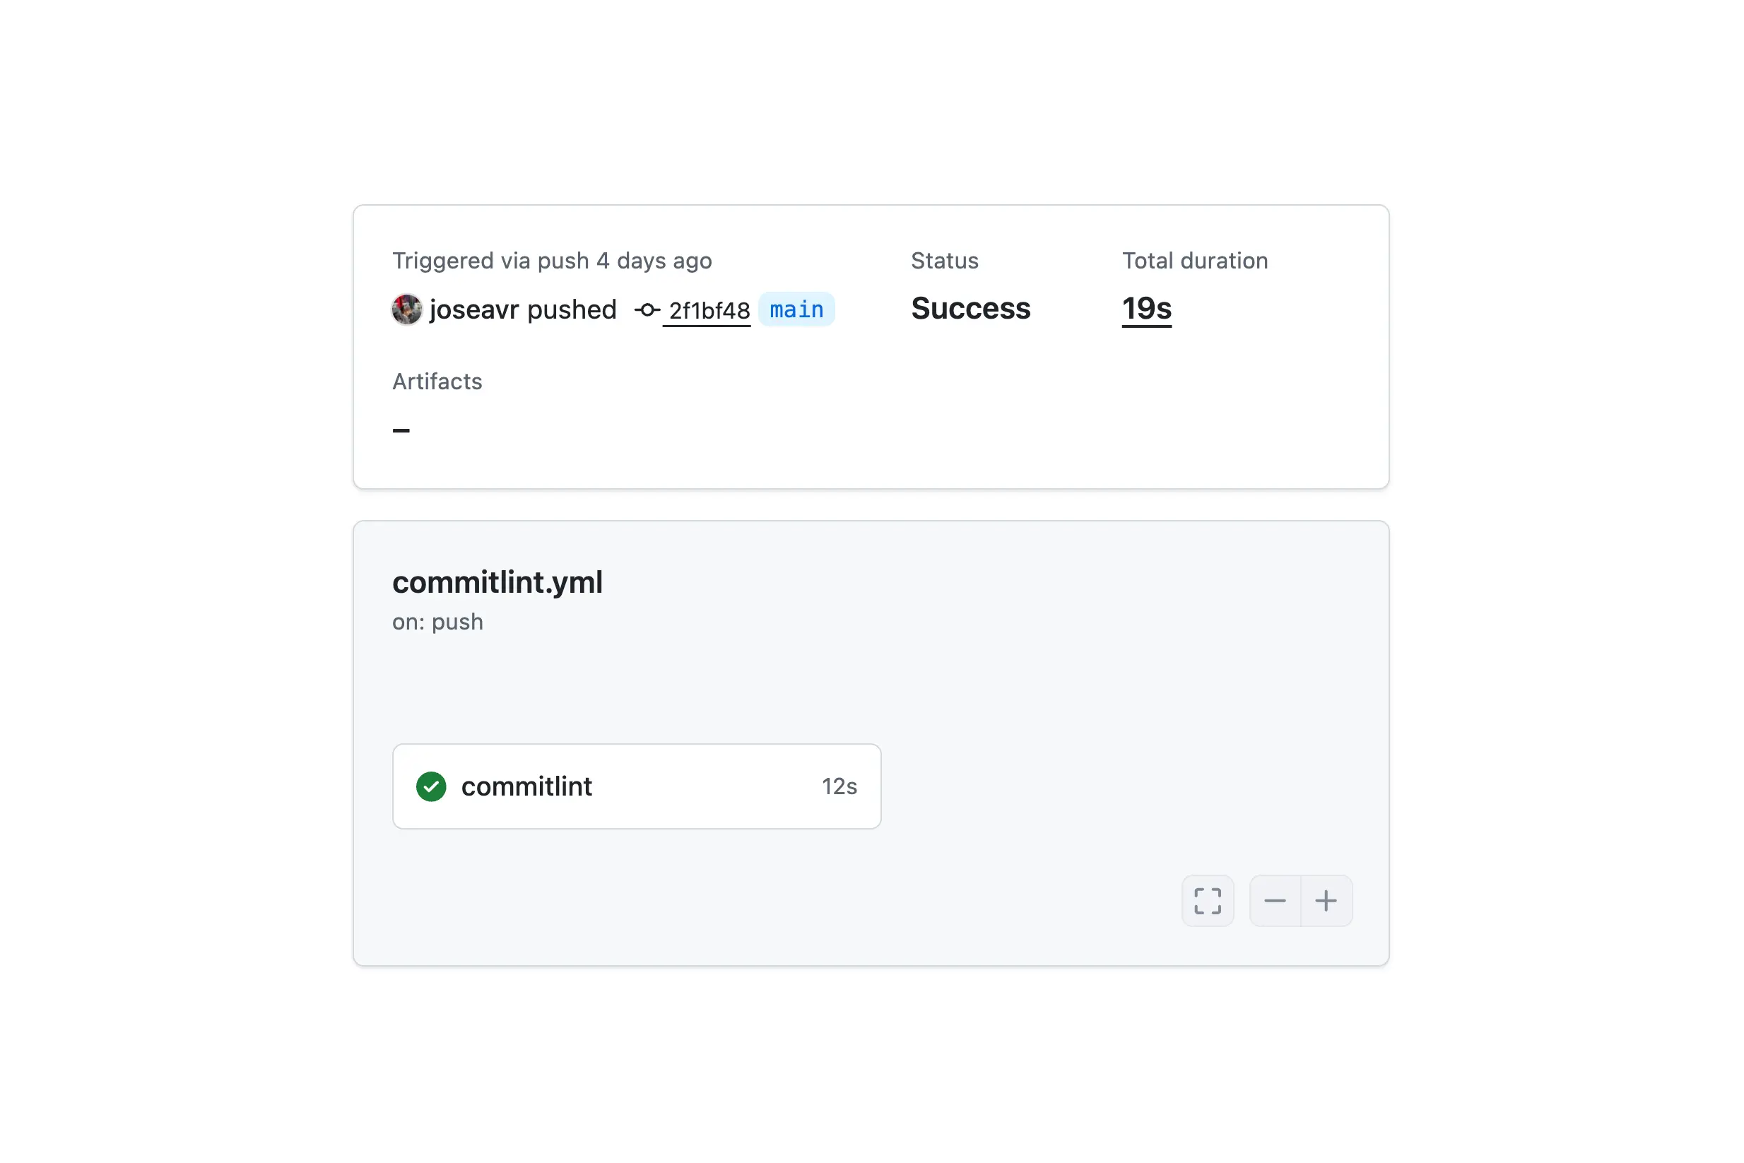
Task: Click the commit node icon
Action: 647,309
